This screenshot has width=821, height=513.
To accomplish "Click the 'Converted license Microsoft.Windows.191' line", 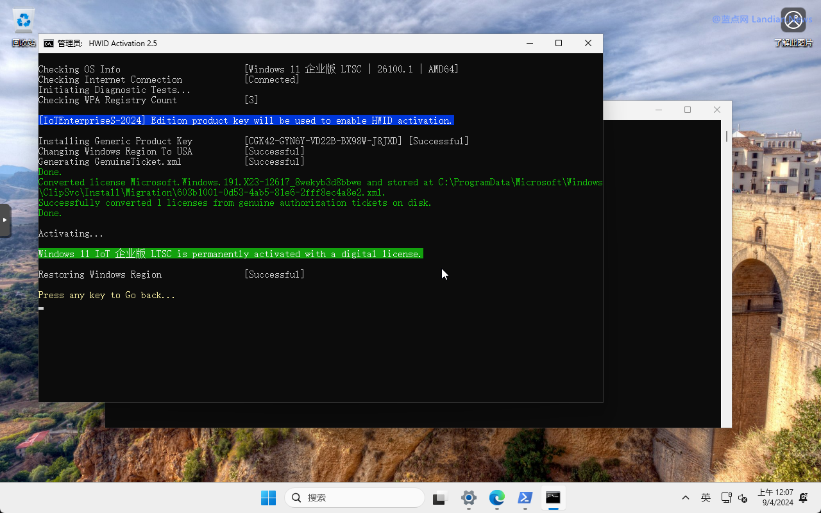I will tap(320, 187).
